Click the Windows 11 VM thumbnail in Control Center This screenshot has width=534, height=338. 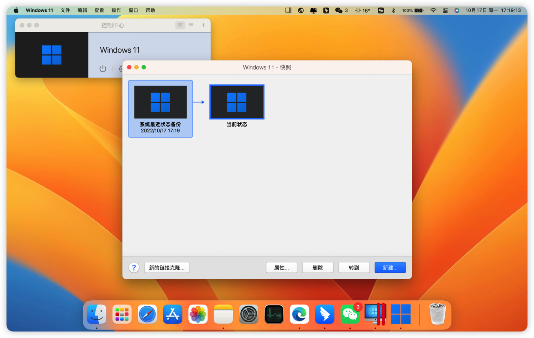pyautogui.click(x=52, y=55)
